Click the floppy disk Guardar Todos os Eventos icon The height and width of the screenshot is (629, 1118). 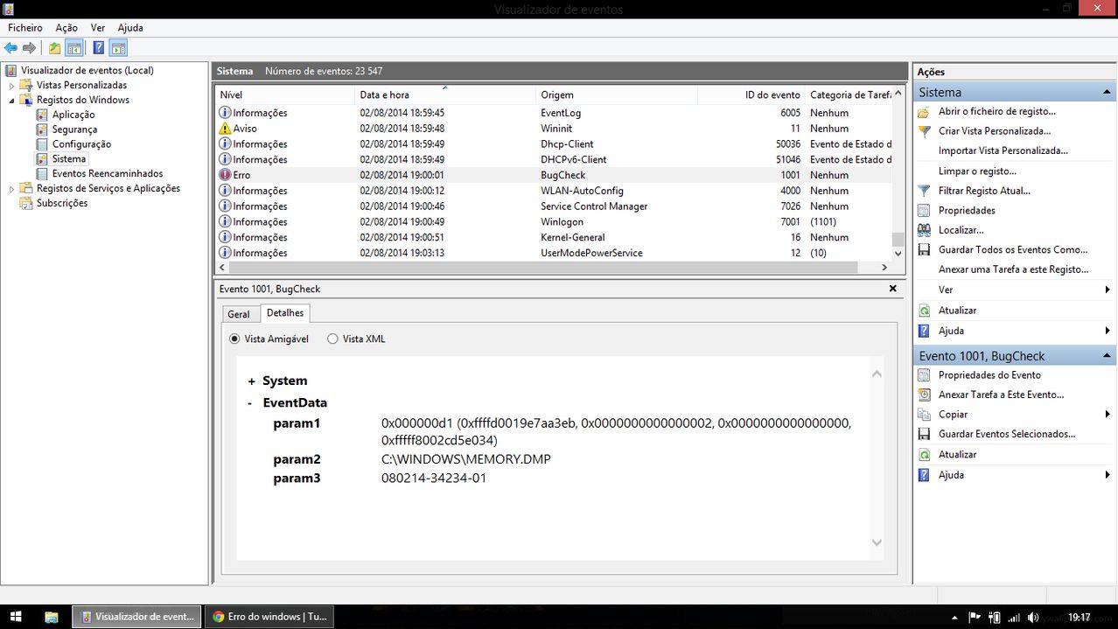pyautogui.click(x=924, y=249)
